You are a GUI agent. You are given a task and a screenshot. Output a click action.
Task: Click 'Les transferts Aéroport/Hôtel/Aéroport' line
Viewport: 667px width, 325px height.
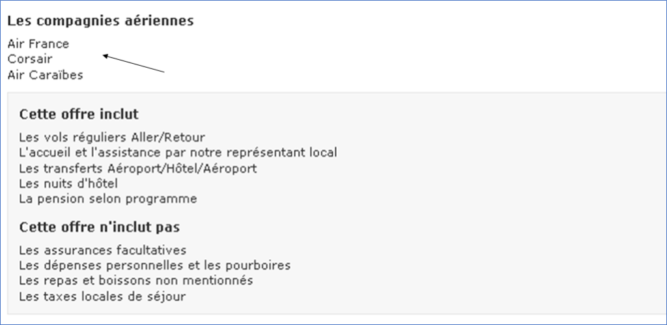coord(138,169)
